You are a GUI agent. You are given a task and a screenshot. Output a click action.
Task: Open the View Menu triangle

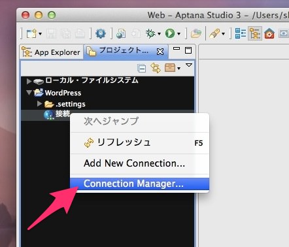pyautogui.click(x=189, y=65)
